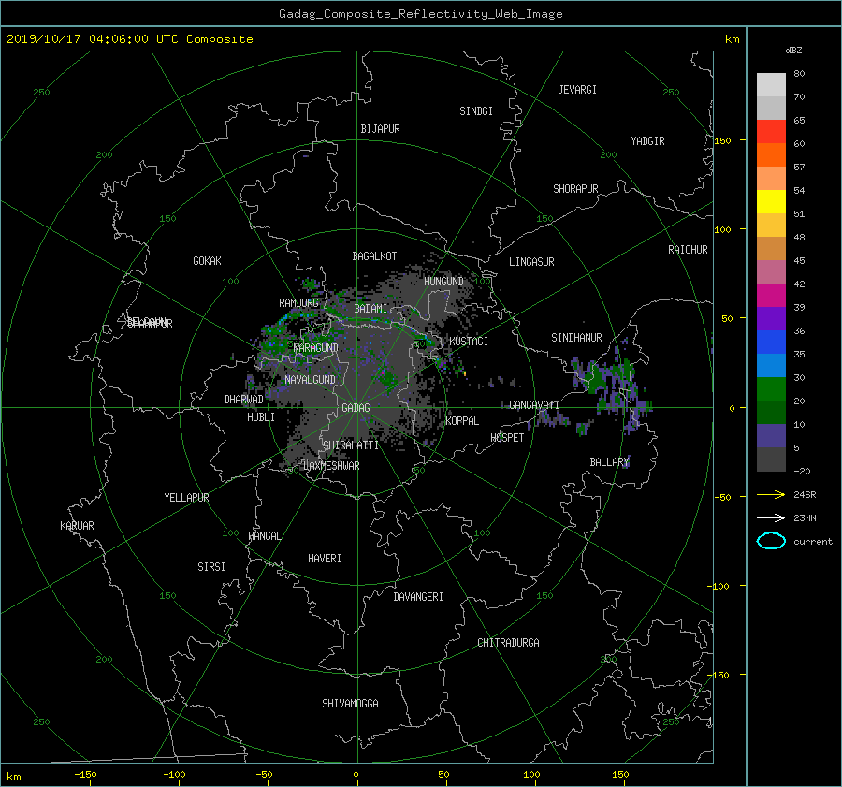
Task: Click the SHORAPUR city label
Action: (575, 188)
